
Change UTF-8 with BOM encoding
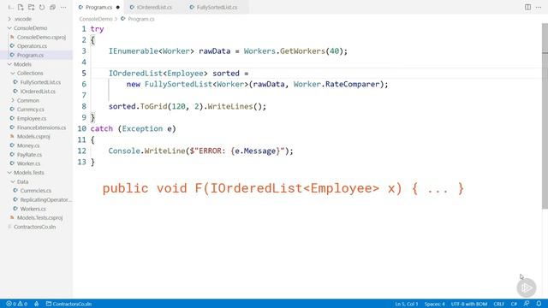(469, 304)
